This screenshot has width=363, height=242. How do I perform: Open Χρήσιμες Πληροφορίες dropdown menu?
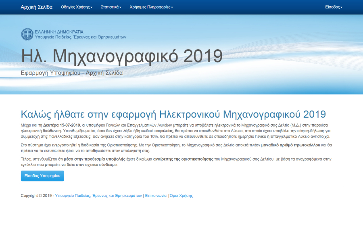[x=151, y=7]
